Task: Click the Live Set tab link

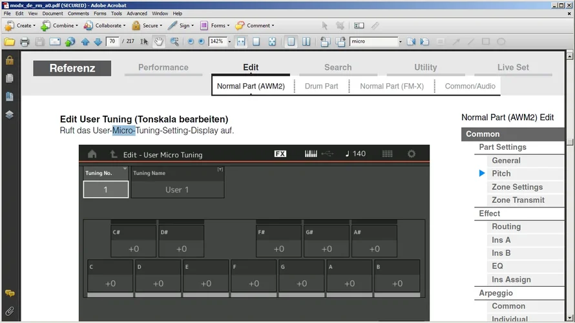Action: [513, 67]
